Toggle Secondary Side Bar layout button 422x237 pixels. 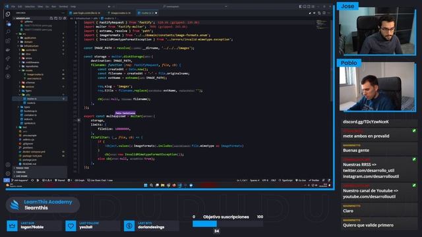click(x=309, y=7)
